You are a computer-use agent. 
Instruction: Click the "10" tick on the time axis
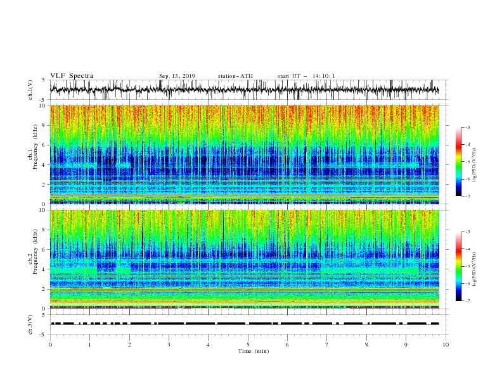click(446, 345)
